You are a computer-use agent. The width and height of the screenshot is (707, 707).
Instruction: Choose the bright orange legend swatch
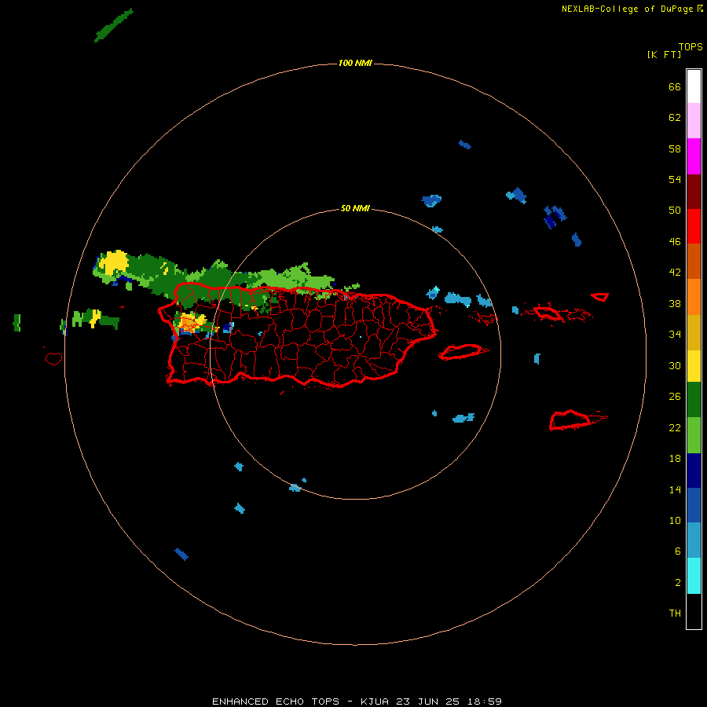[694, 297]
